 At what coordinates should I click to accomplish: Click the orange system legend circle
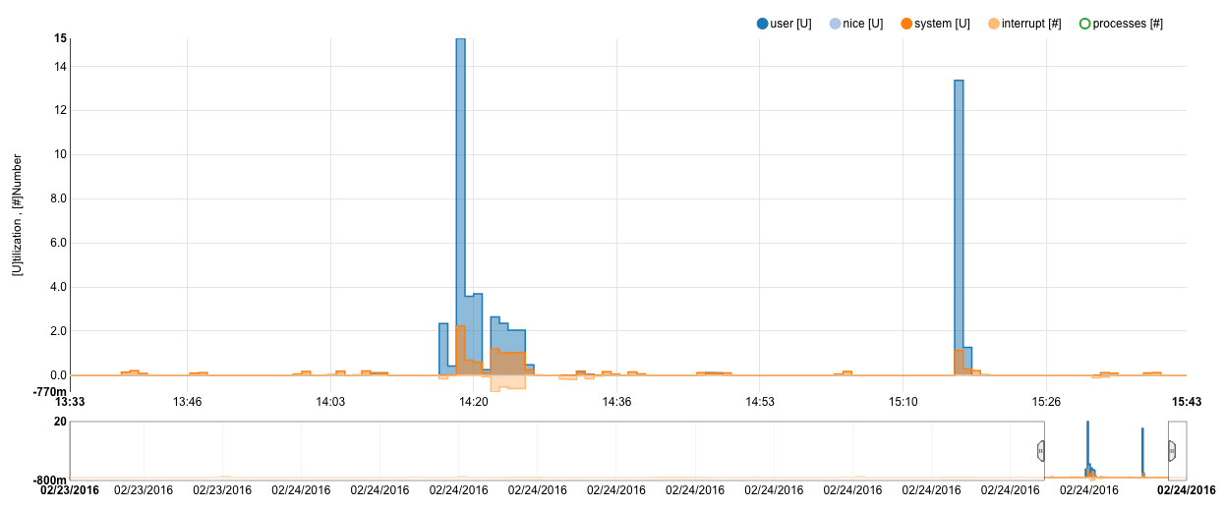pyautogui.click(x=906, y=24)
